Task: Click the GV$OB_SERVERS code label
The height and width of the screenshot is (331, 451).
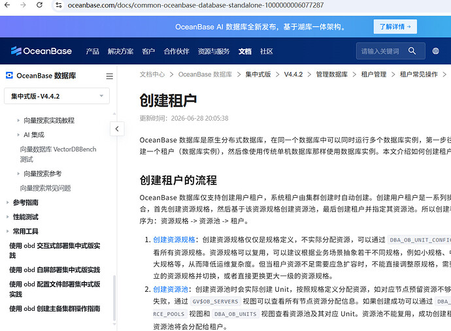Action: (216, 302)
